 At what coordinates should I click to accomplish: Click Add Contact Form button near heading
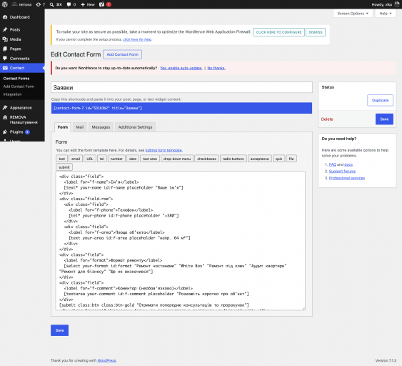point(122,54)
